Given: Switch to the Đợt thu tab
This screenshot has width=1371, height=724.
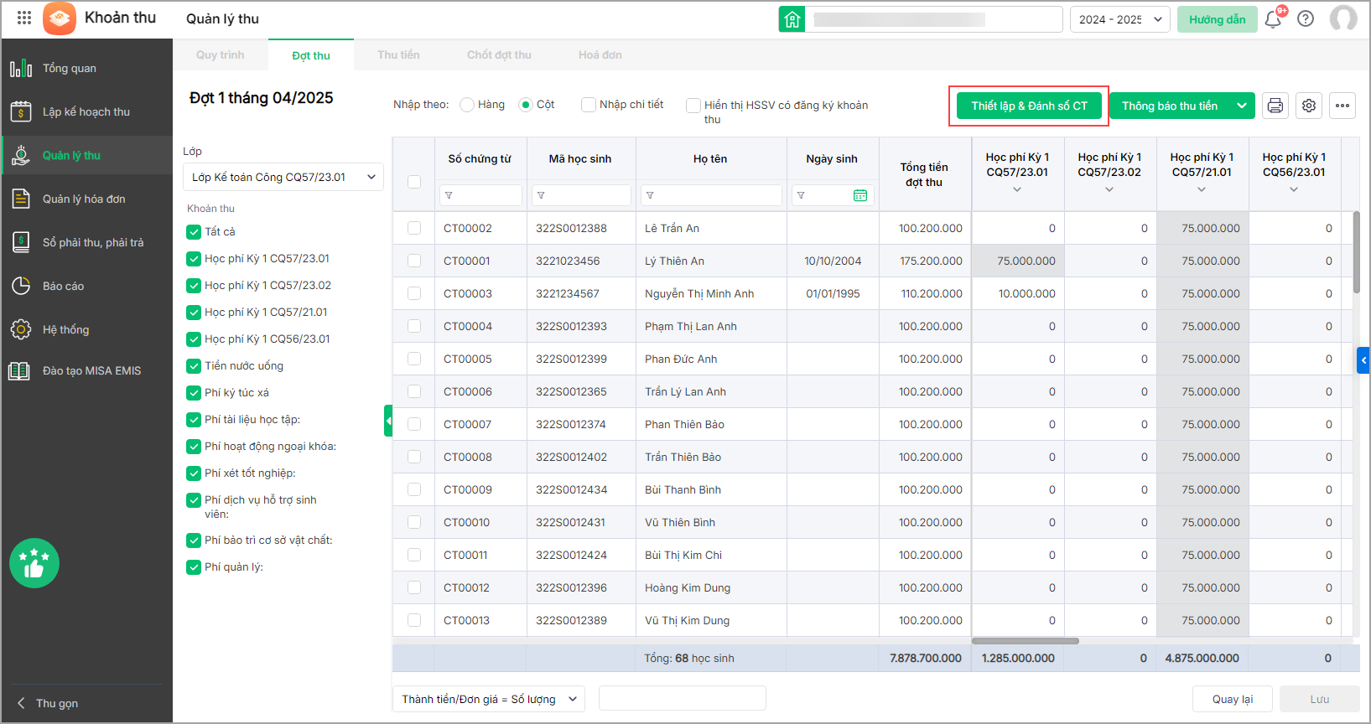Looking at the screenshot, I should [311, 55].
